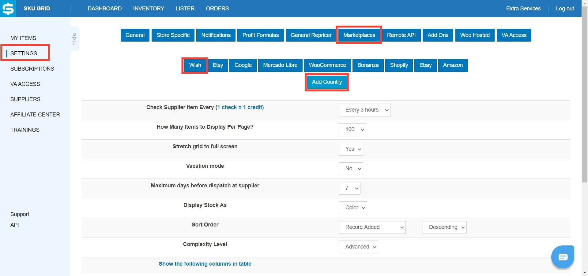The width and height of the screenshot is (588, 276).
Task: Open the Every 3 hours check dropdown
Action: coord(364,110)
